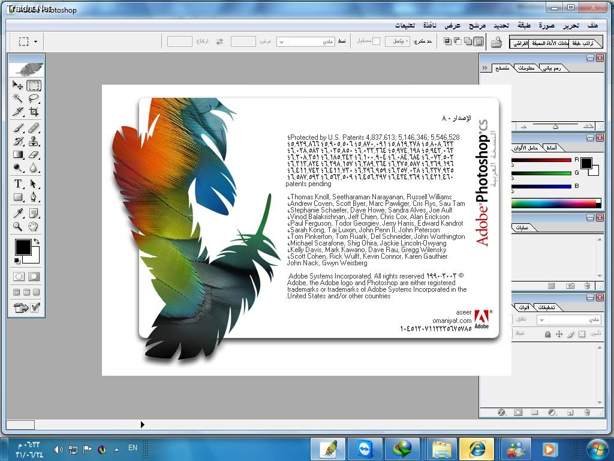Image resolution: width=614 pixels, height=461 pixels.
Task: Toggle lock image pixels brush icon
Action: click(x=571, y=334)
